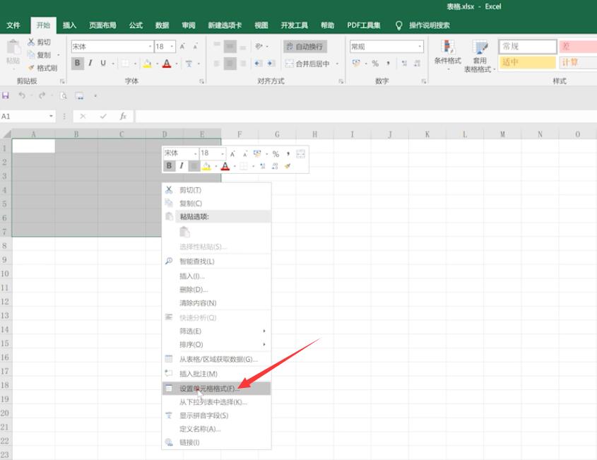Screen dimensions: 597x460
Task: Click the Save icon in quick access toolbar
Action: 6,95
